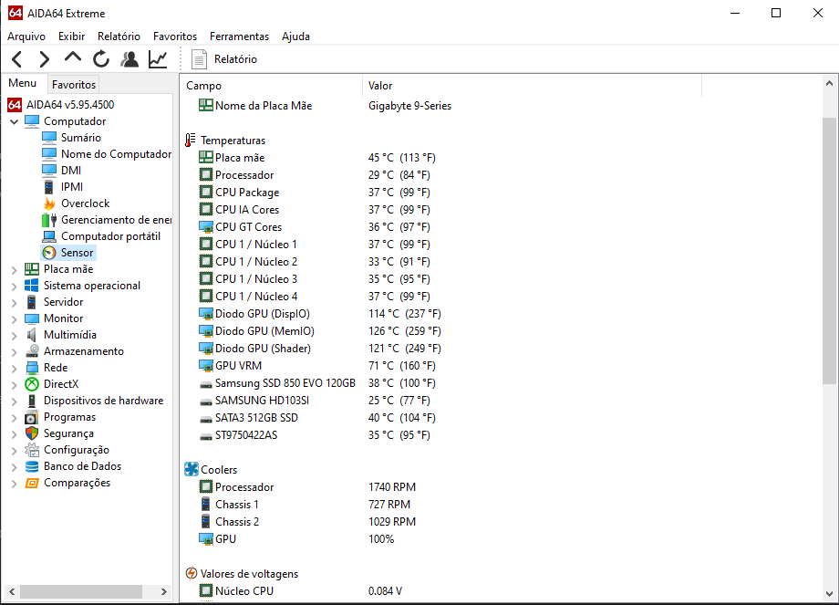Select the Overclock flame icon entry
This screenshot has height=605, width=839.
tap(49, 203)
